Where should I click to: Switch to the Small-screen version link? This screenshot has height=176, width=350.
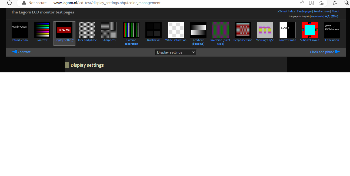click(322, 12)
